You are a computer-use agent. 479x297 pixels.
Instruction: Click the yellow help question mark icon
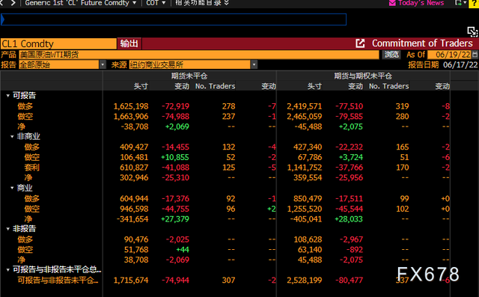[474, 3]
